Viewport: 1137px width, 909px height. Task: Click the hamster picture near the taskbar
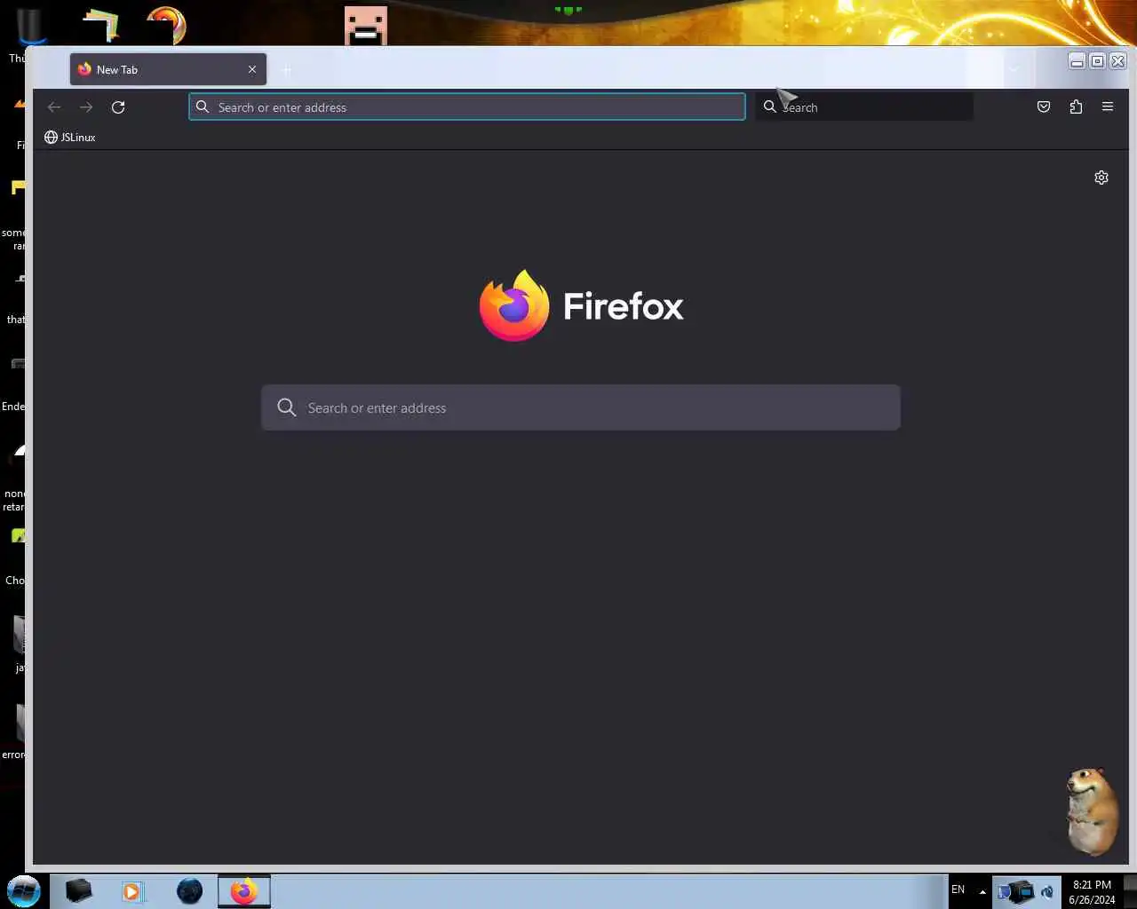point(1091,811)
